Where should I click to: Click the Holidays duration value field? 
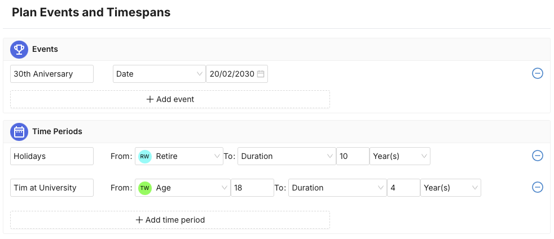(353, 156)
